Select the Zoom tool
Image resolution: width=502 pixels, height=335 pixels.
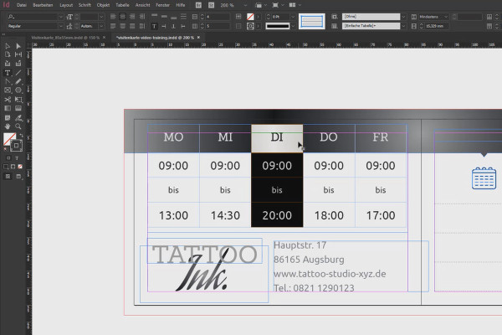point(18,126)
